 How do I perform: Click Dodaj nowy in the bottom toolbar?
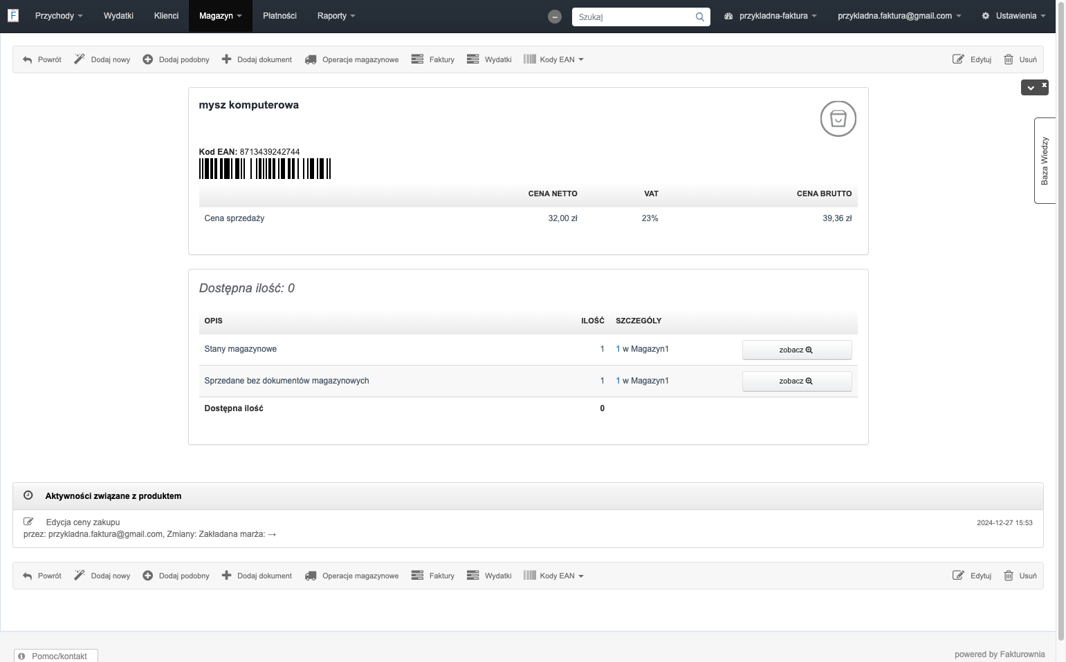pos(102,576)
